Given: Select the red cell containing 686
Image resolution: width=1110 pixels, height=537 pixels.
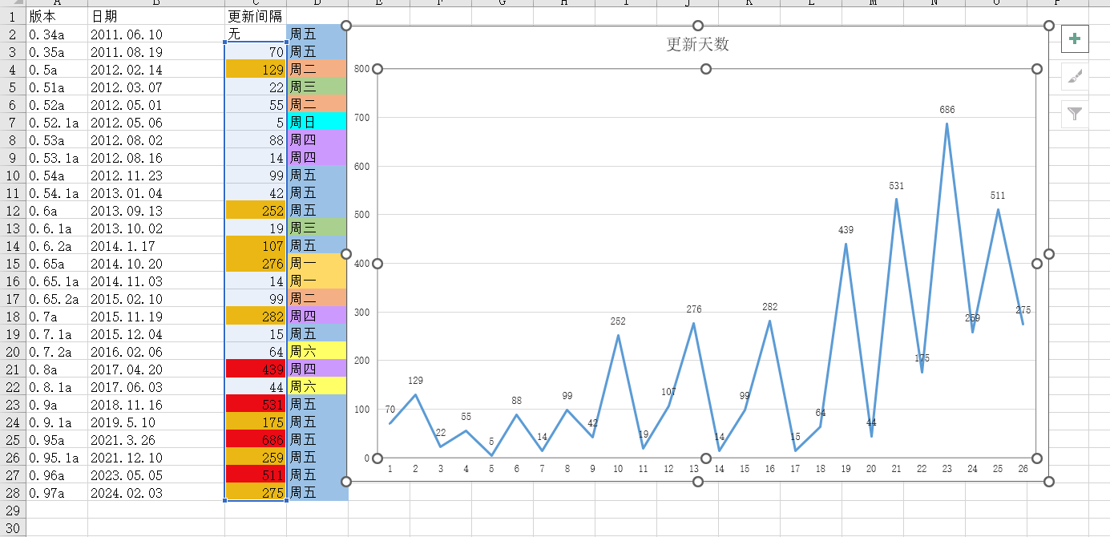Looking at the screenshot, I should point(256,439).
